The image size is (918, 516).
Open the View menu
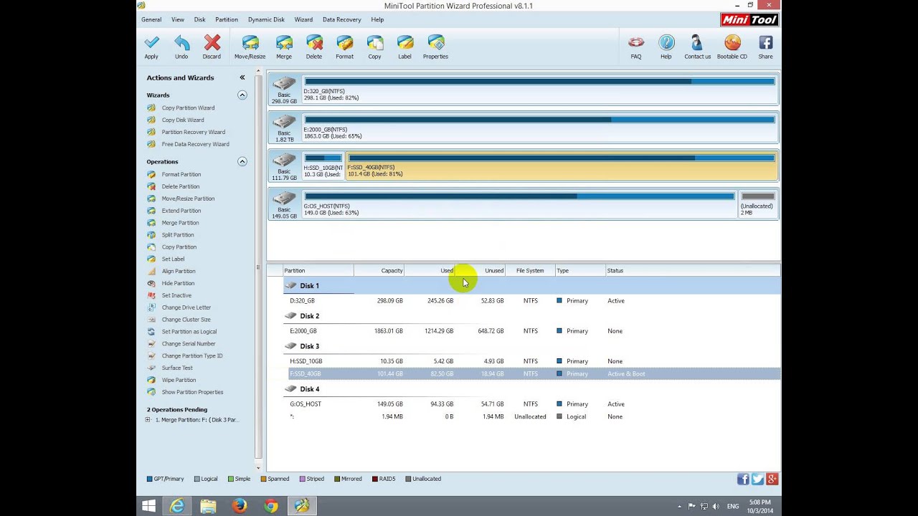click(178, 19)
